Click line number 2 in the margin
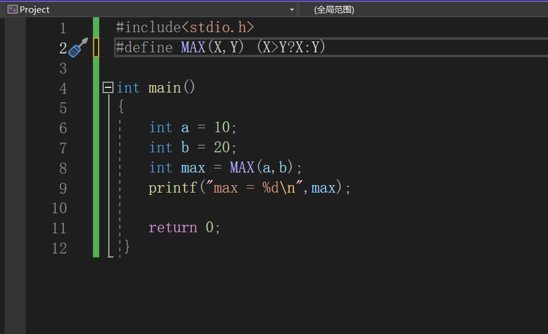The image size is (548, 334). pyautogui.click(x=63, y=48)
